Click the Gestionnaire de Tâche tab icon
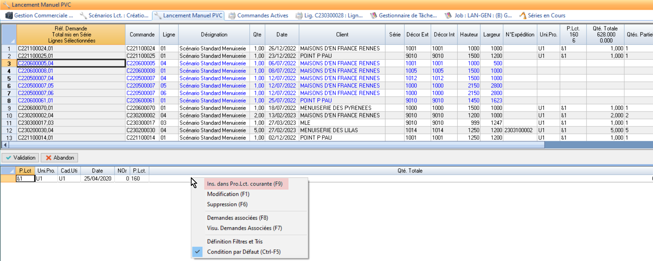653x261 pixels. pos(373,16)
